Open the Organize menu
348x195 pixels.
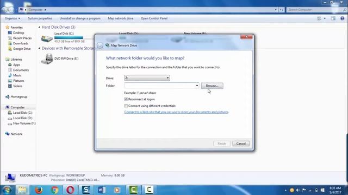pyautogui.click(x=13, y=18)
